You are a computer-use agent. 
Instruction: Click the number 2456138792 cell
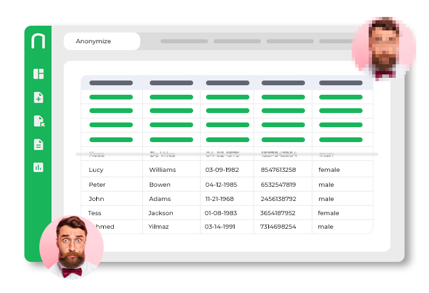point(283,199)
